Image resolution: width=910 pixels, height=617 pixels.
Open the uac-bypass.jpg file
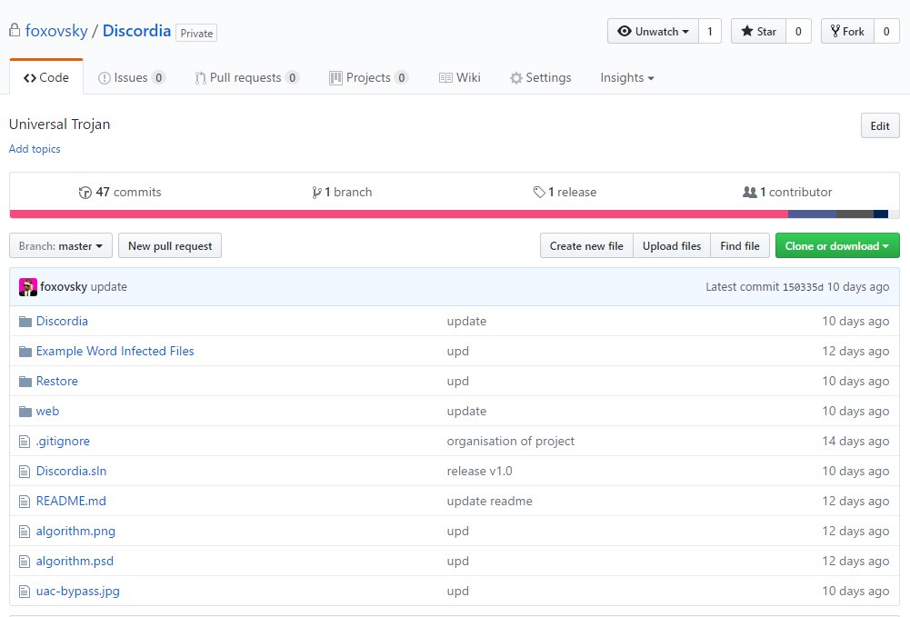click(x=78, y=592)
